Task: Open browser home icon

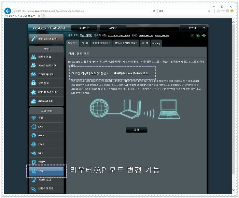Action: tap(219, 11)
